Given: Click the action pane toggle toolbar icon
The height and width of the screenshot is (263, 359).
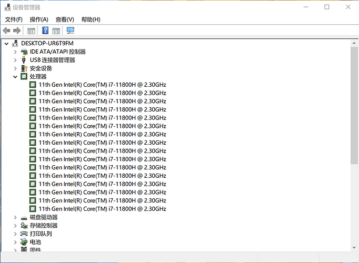Looking at the screenshot, I should [x=56, y=31].
